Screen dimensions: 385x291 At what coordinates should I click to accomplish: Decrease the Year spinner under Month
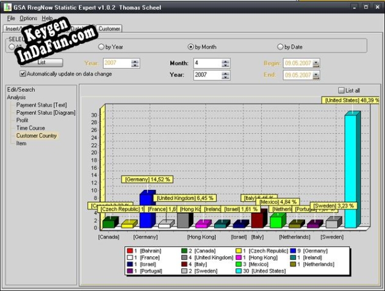tap(225, 77)
